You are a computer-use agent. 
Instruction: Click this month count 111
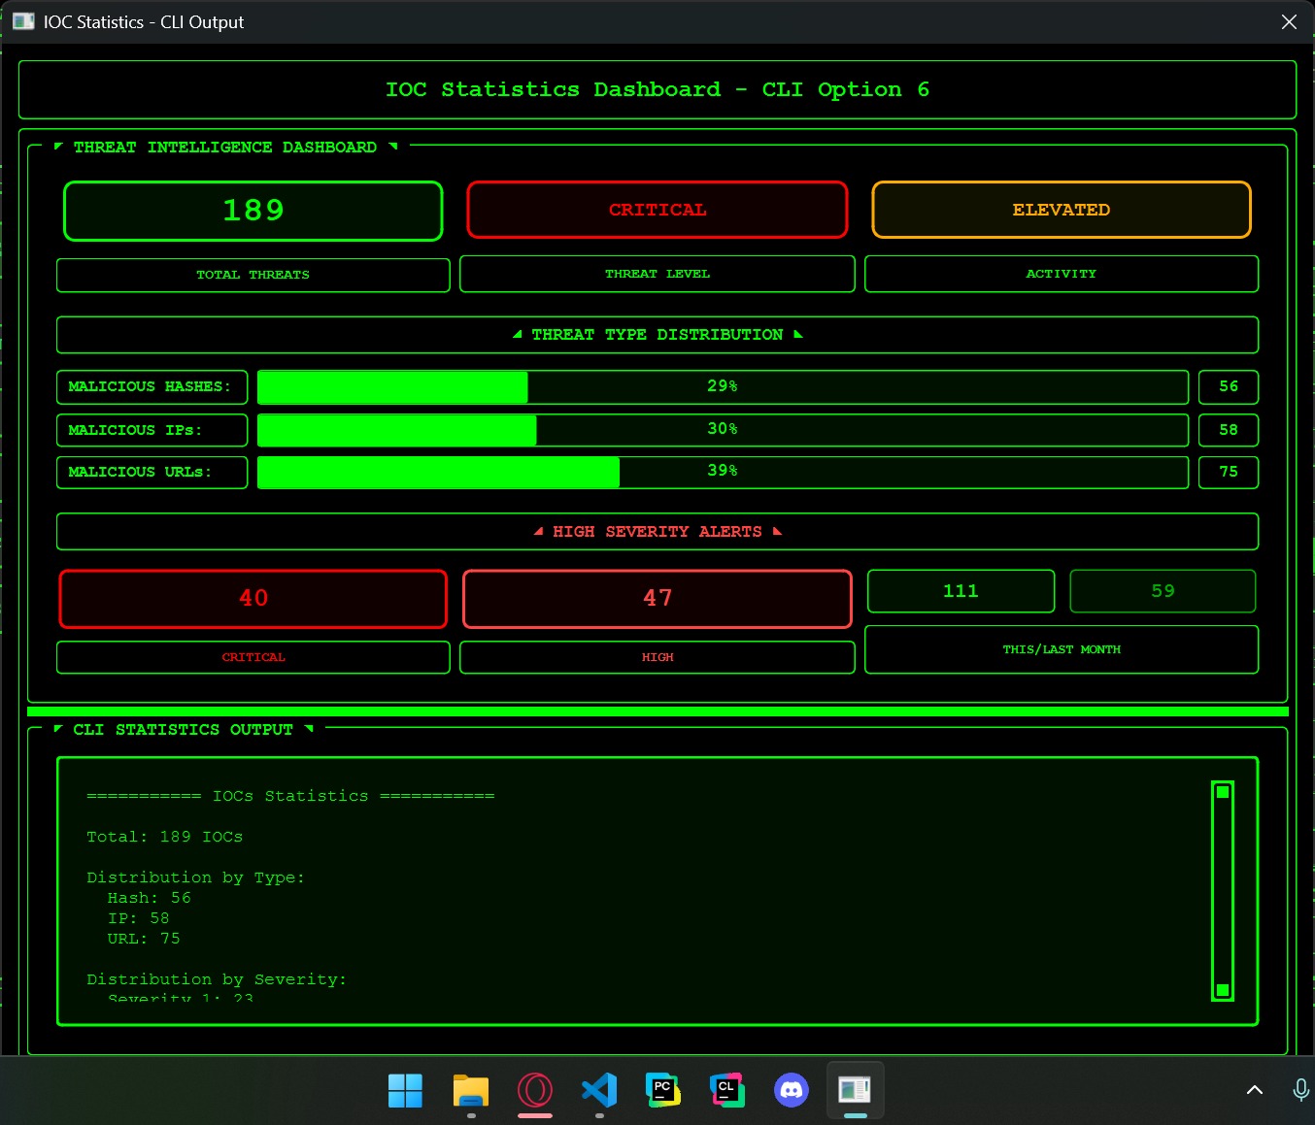(x=961, y=591)
